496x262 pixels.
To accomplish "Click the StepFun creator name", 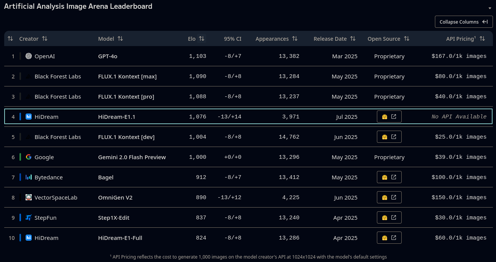I will point(45,218).
